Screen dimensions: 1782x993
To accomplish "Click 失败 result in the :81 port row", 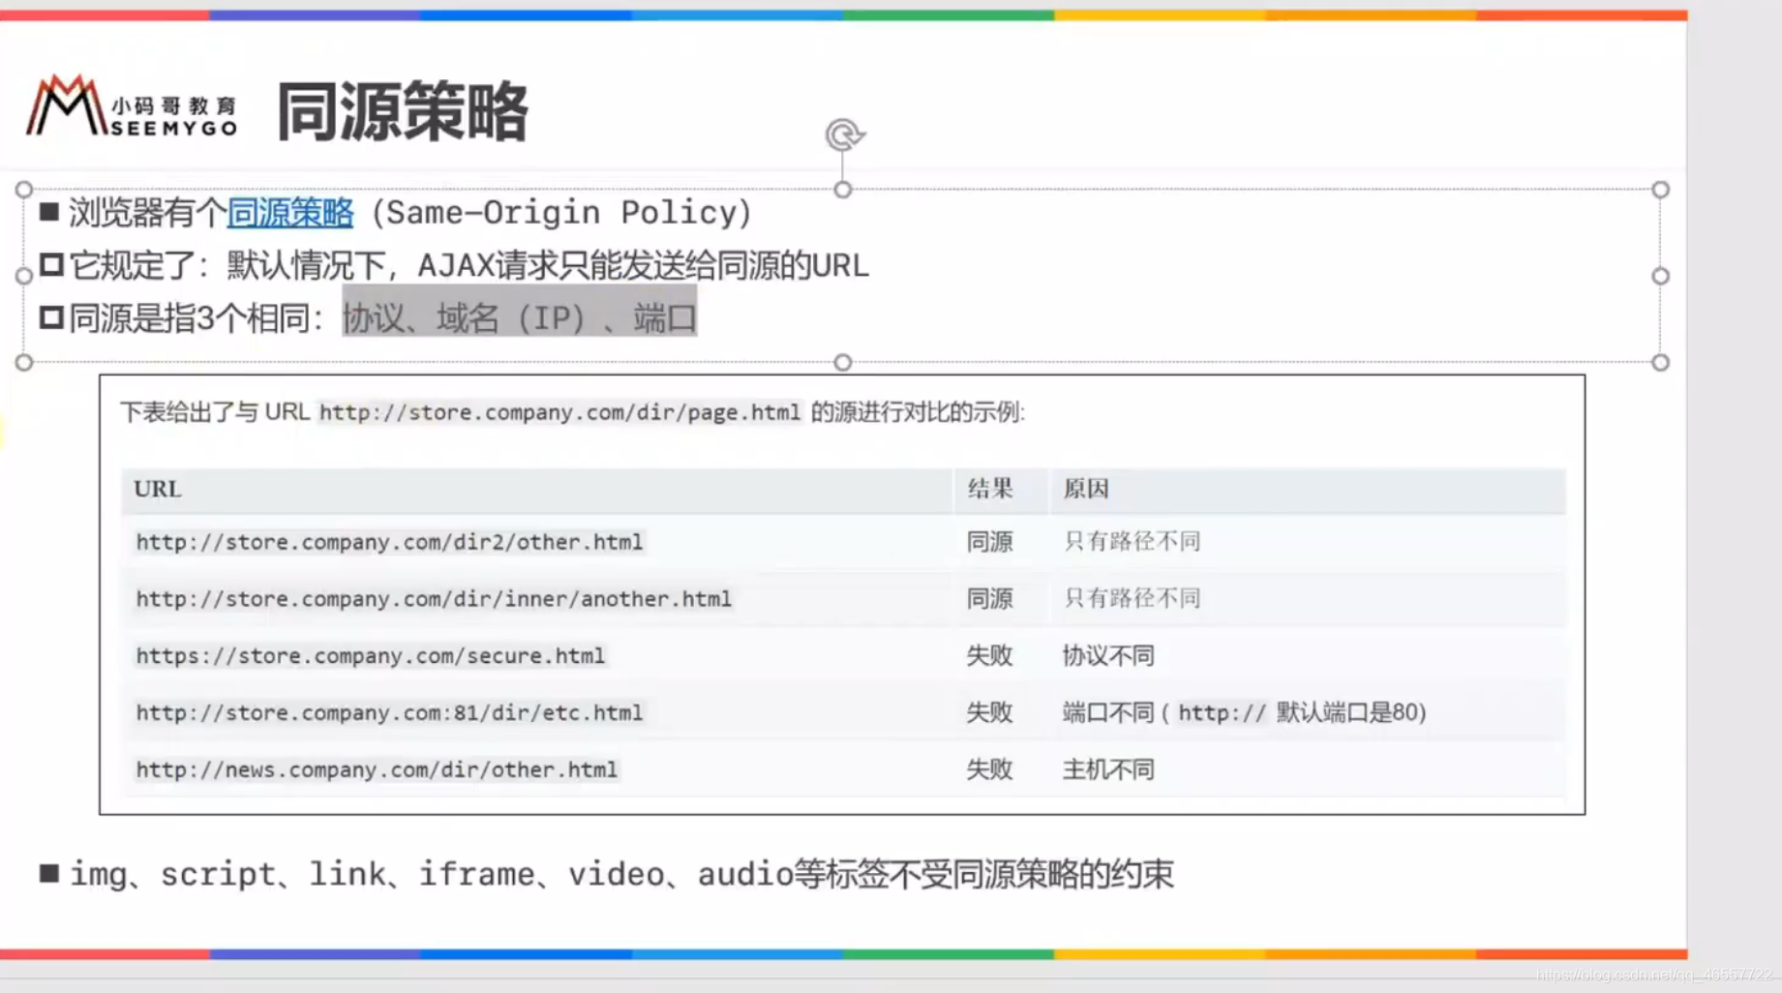I will (989, 713).
